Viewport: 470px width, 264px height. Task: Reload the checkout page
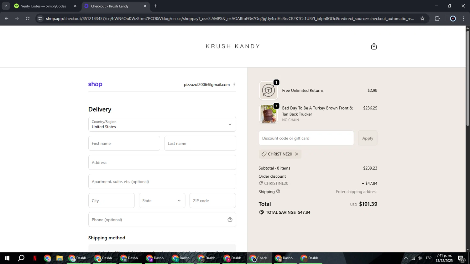[28, 18]
